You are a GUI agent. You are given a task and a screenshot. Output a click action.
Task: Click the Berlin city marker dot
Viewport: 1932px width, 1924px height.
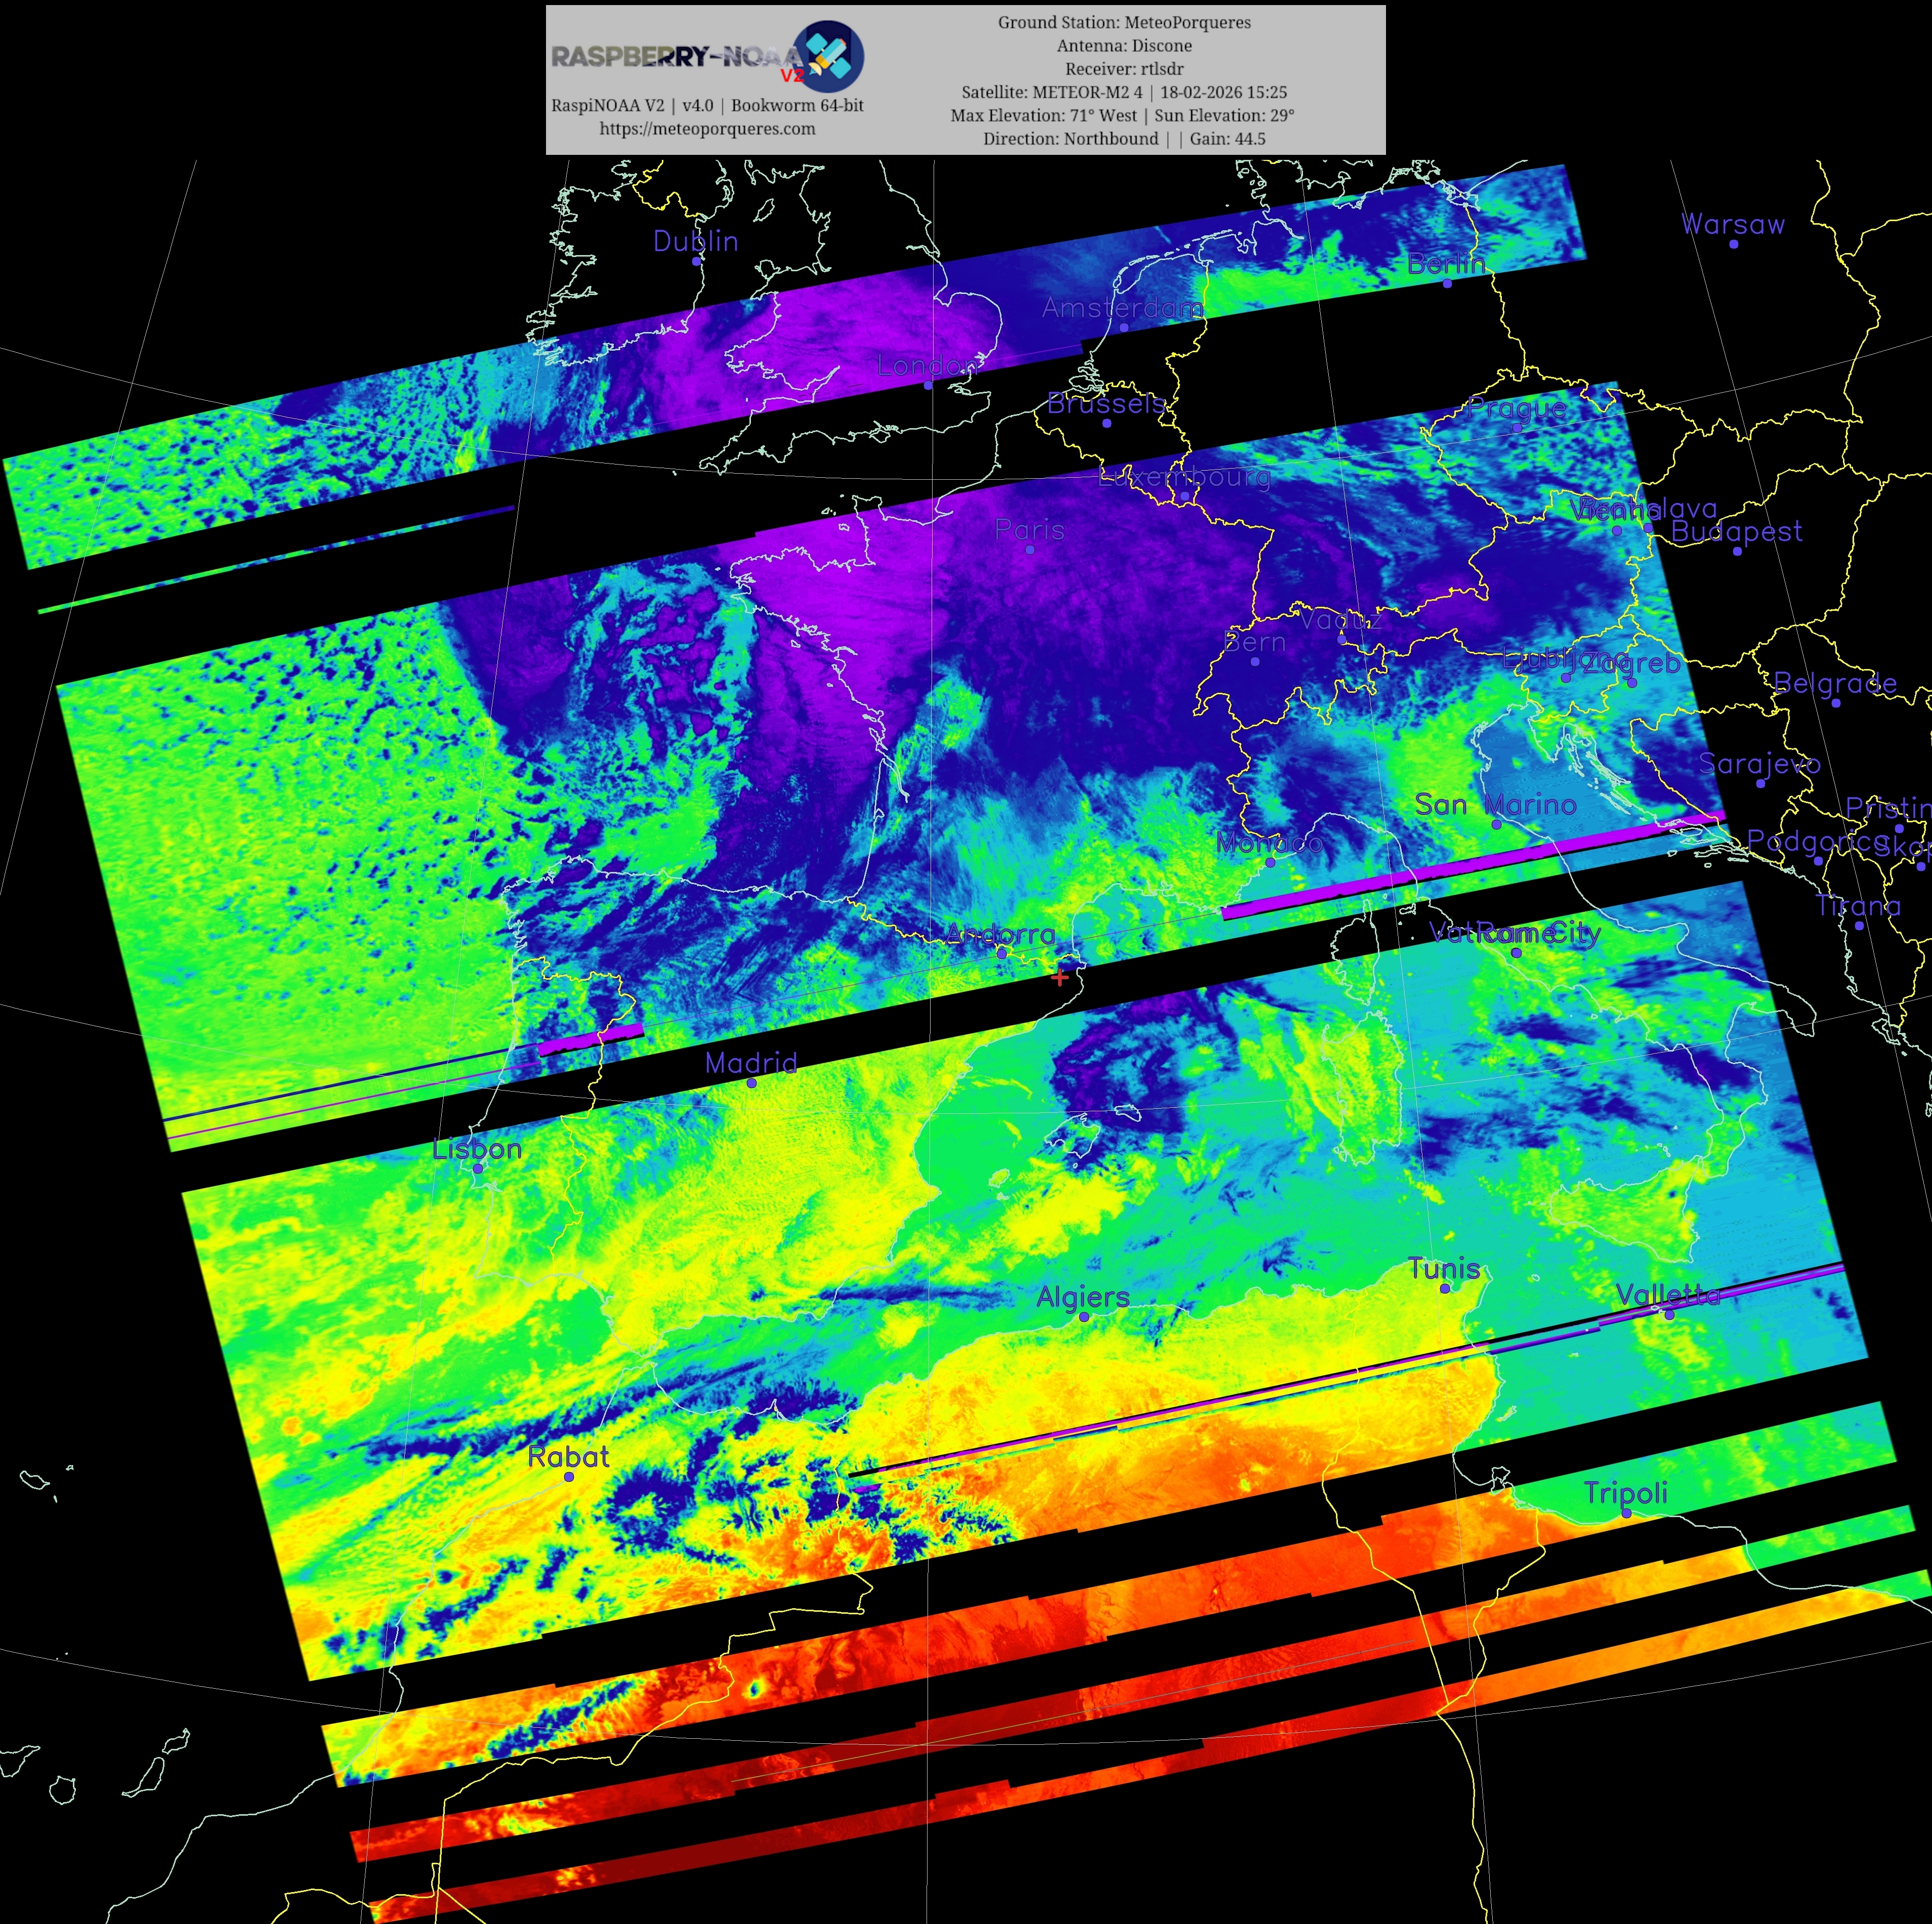coord(1447,283)
